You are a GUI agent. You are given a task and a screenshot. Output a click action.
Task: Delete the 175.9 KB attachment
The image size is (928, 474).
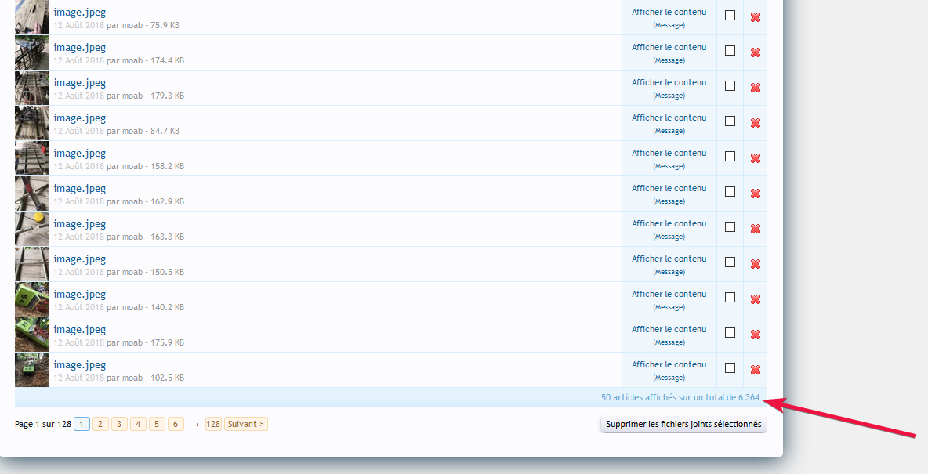click(x=755, y=335)
